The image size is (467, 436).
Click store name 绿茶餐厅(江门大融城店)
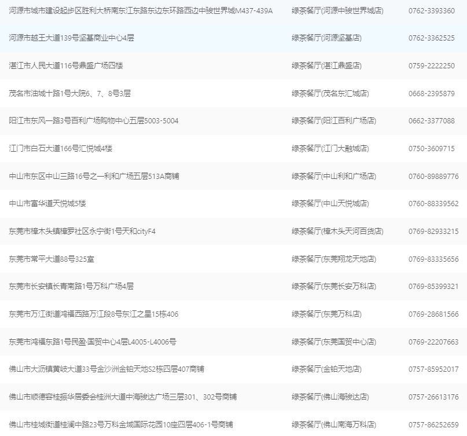click(x=330, y=148)
